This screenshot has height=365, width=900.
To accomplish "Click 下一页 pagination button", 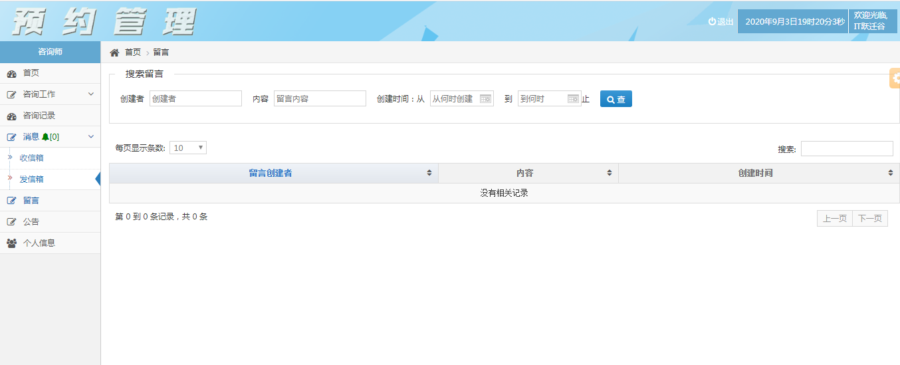I will pyautogui.click(x=870, y=218).
